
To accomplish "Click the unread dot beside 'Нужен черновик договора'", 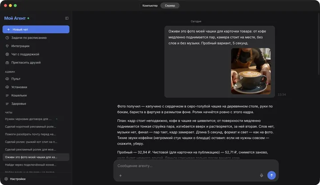I will click(56, 119).
